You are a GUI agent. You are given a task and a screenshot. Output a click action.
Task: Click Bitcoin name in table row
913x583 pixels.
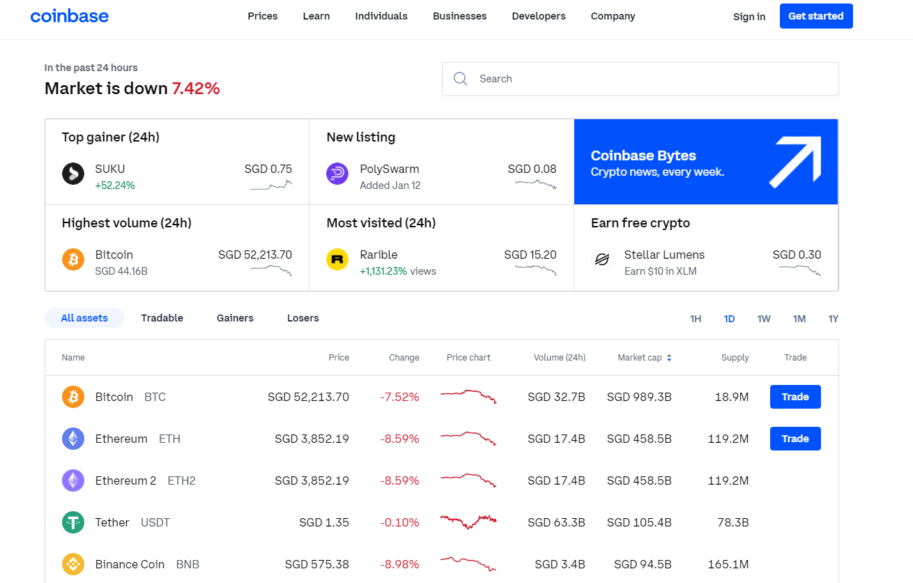pos(114,397)
